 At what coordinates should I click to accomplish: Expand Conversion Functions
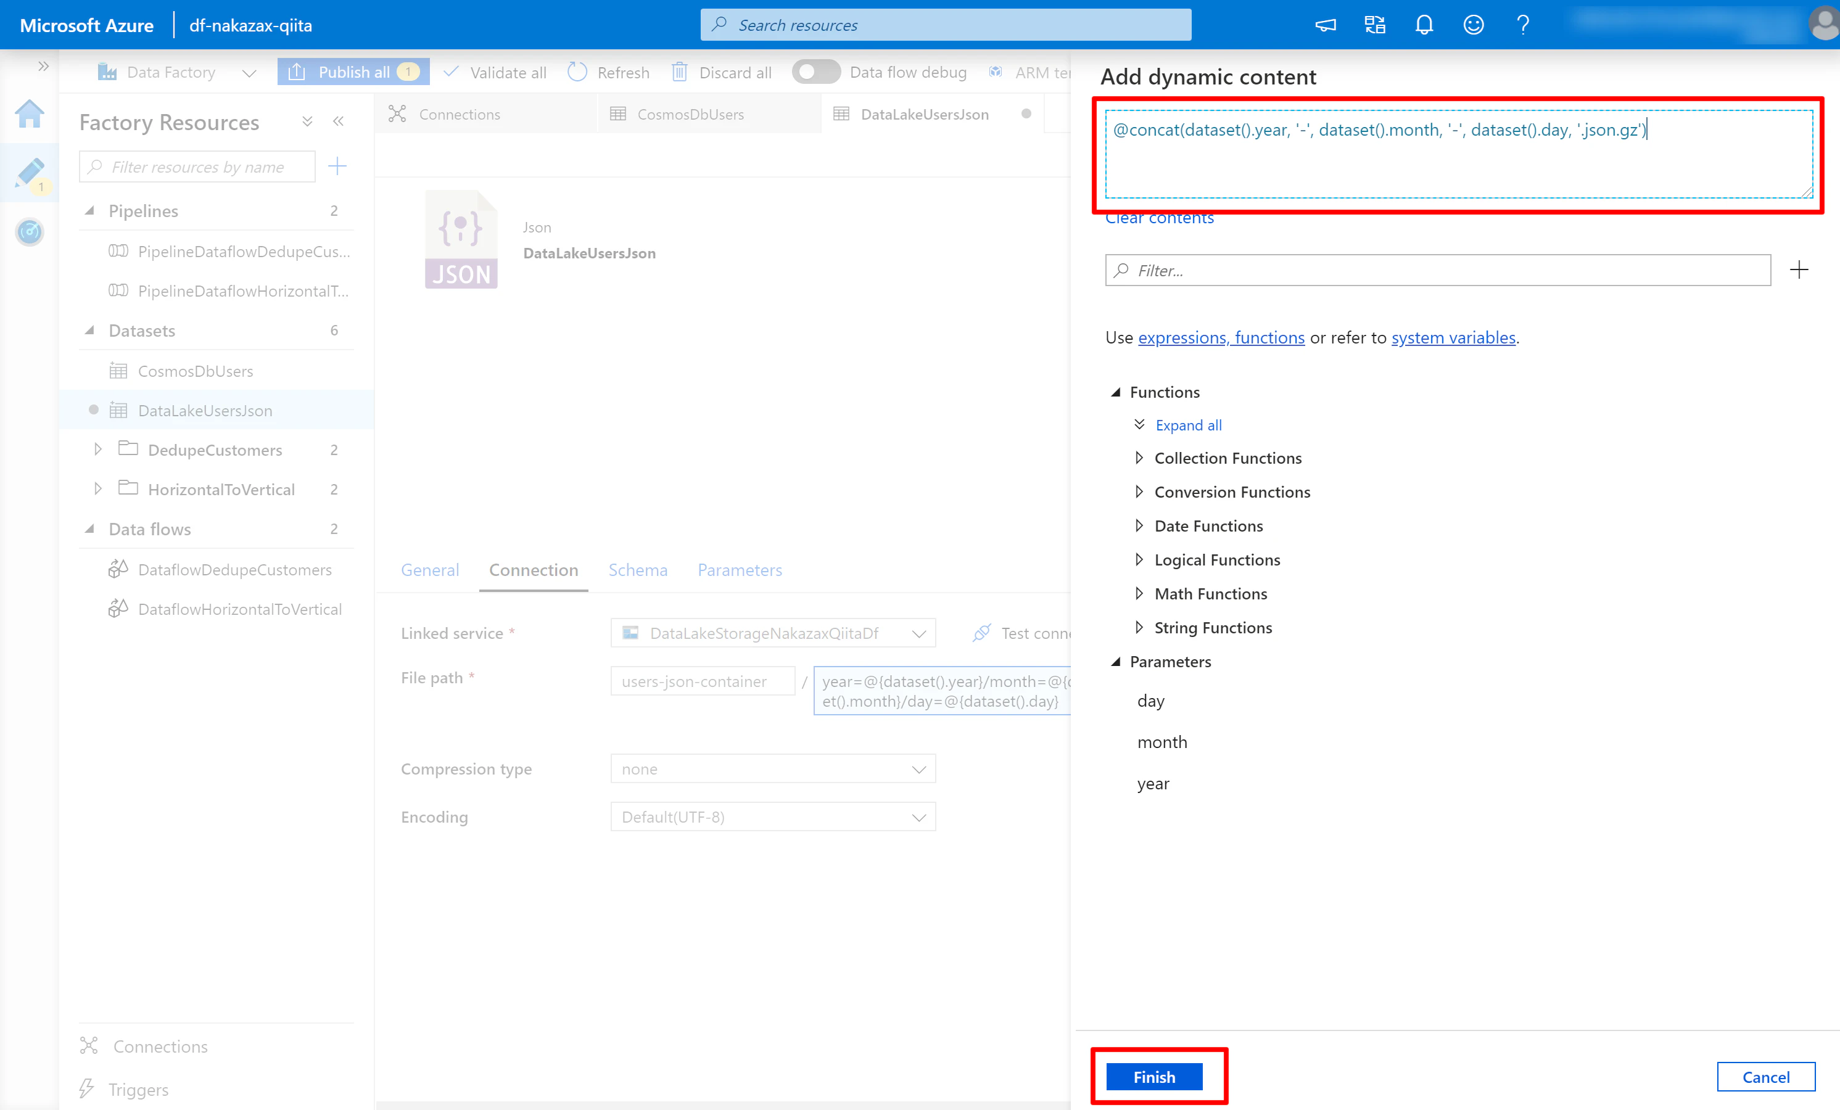pos(1139,491)
